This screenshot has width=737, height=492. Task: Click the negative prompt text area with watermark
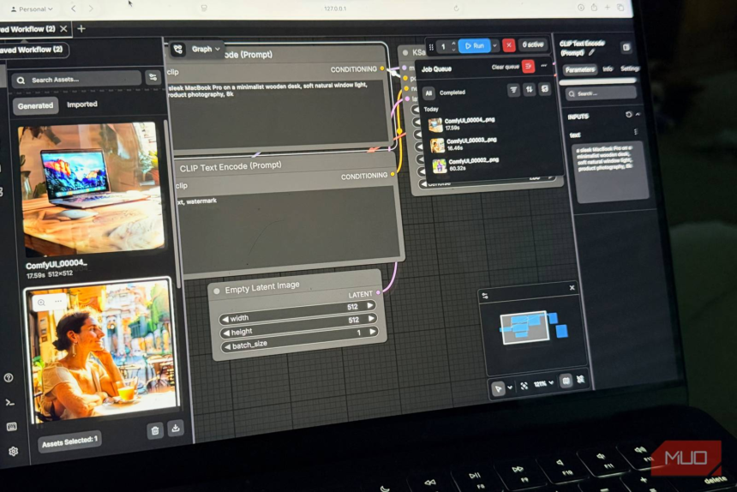[x=288, y=229]
